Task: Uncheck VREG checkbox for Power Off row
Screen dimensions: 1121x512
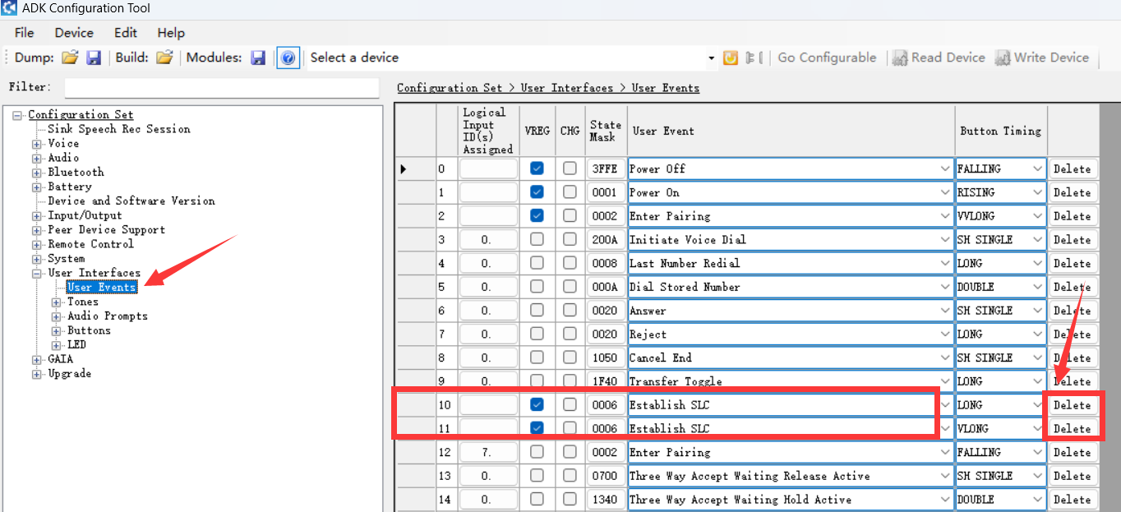Action: click(537, 168)
